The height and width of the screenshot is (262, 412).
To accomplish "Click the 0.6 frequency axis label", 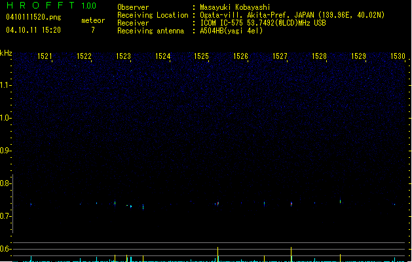I will click(x=5, y=249).
